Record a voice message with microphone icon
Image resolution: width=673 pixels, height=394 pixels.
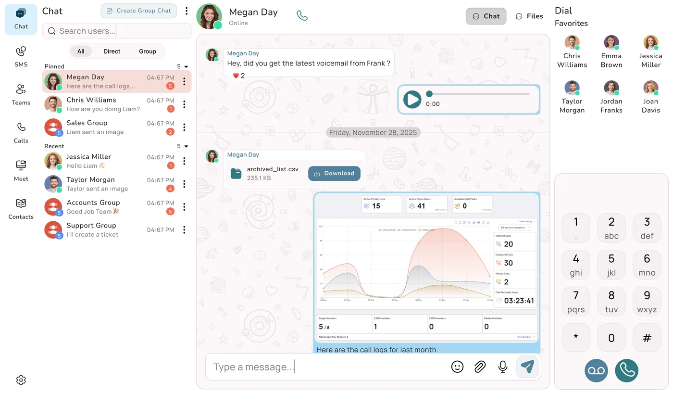pyautogui.click(x=503, y=367)
